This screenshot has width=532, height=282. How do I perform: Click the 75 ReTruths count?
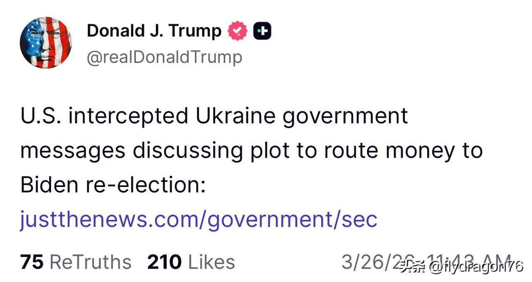point(32,261)
